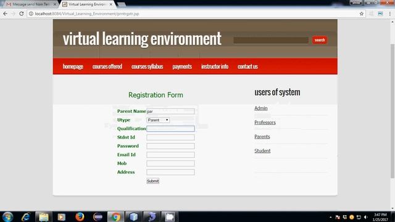Click the Email Id input field
Viewport: 395px width, 222px height.
click(170, 155)
